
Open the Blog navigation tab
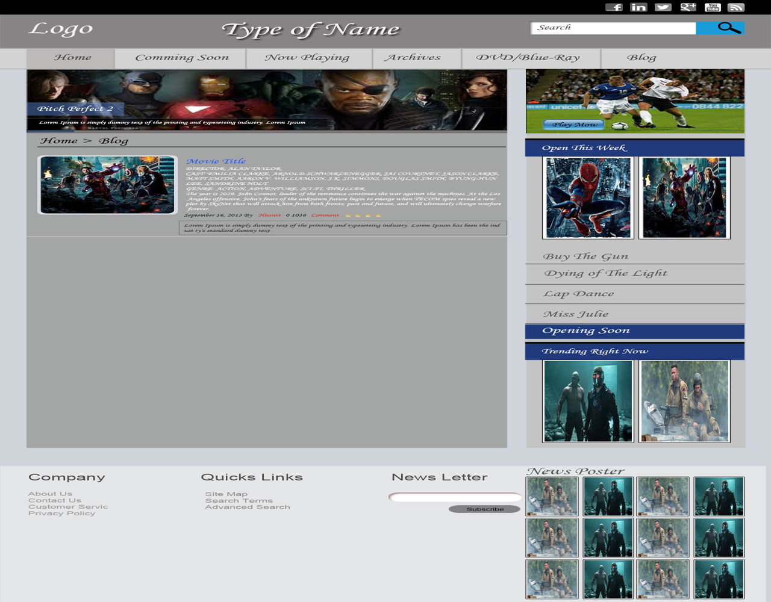(x=641, y=58)
